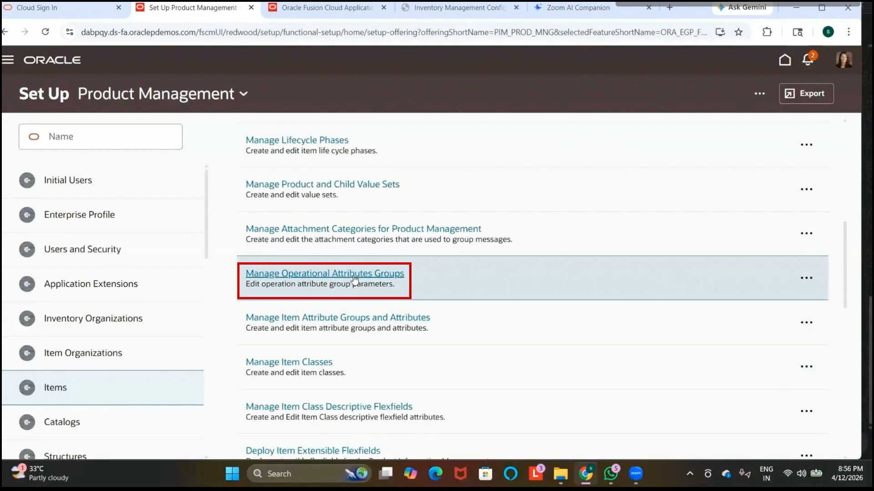
Task: Click the Ask Gemini button
Action: click(742, 7)
